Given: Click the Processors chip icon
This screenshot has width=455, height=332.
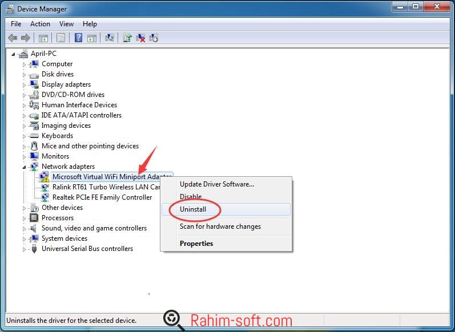Looking at the screenshot, I should [x=34, y=218].
